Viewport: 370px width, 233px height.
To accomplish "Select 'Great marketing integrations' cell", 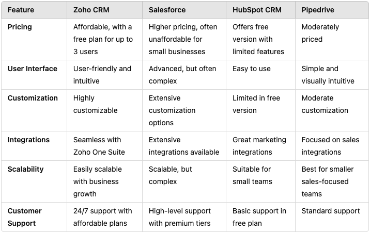I will pyautogui.click(x=259, y=146).
